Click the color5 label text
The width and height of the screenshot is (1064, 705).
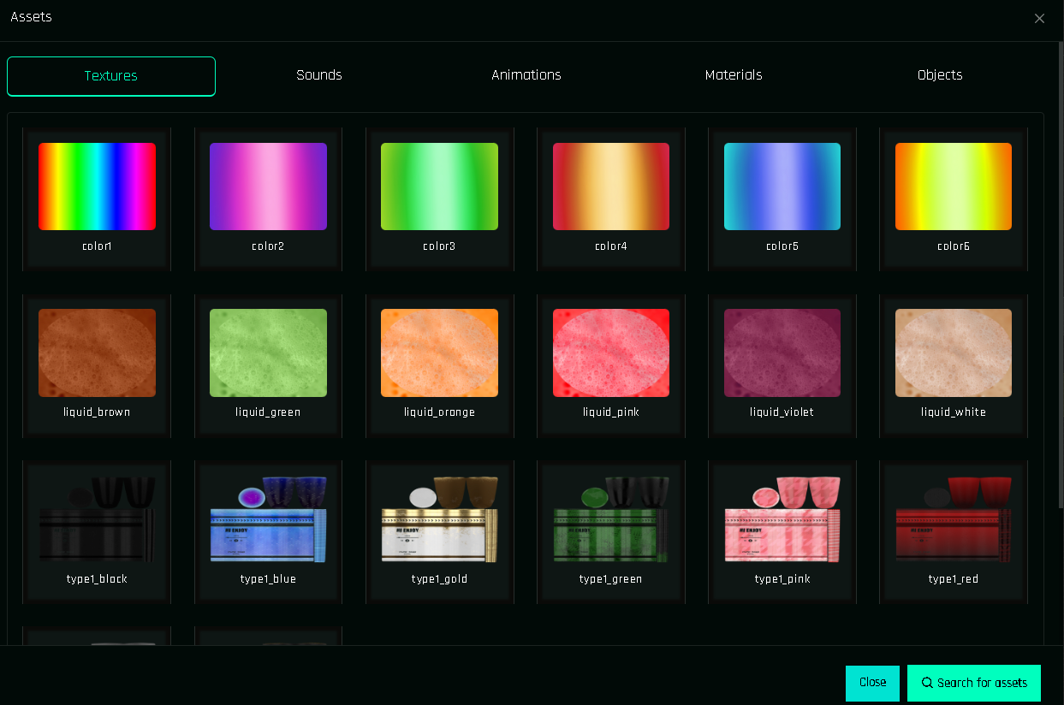click(x=782, y=246)
